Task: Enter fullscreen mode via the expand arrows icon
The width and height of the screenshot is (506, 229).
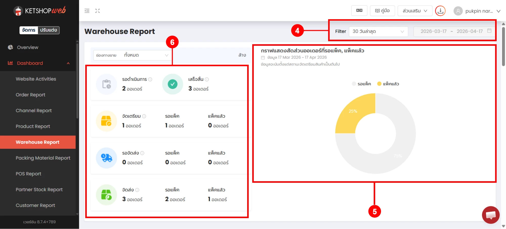Action: [97, 11]
